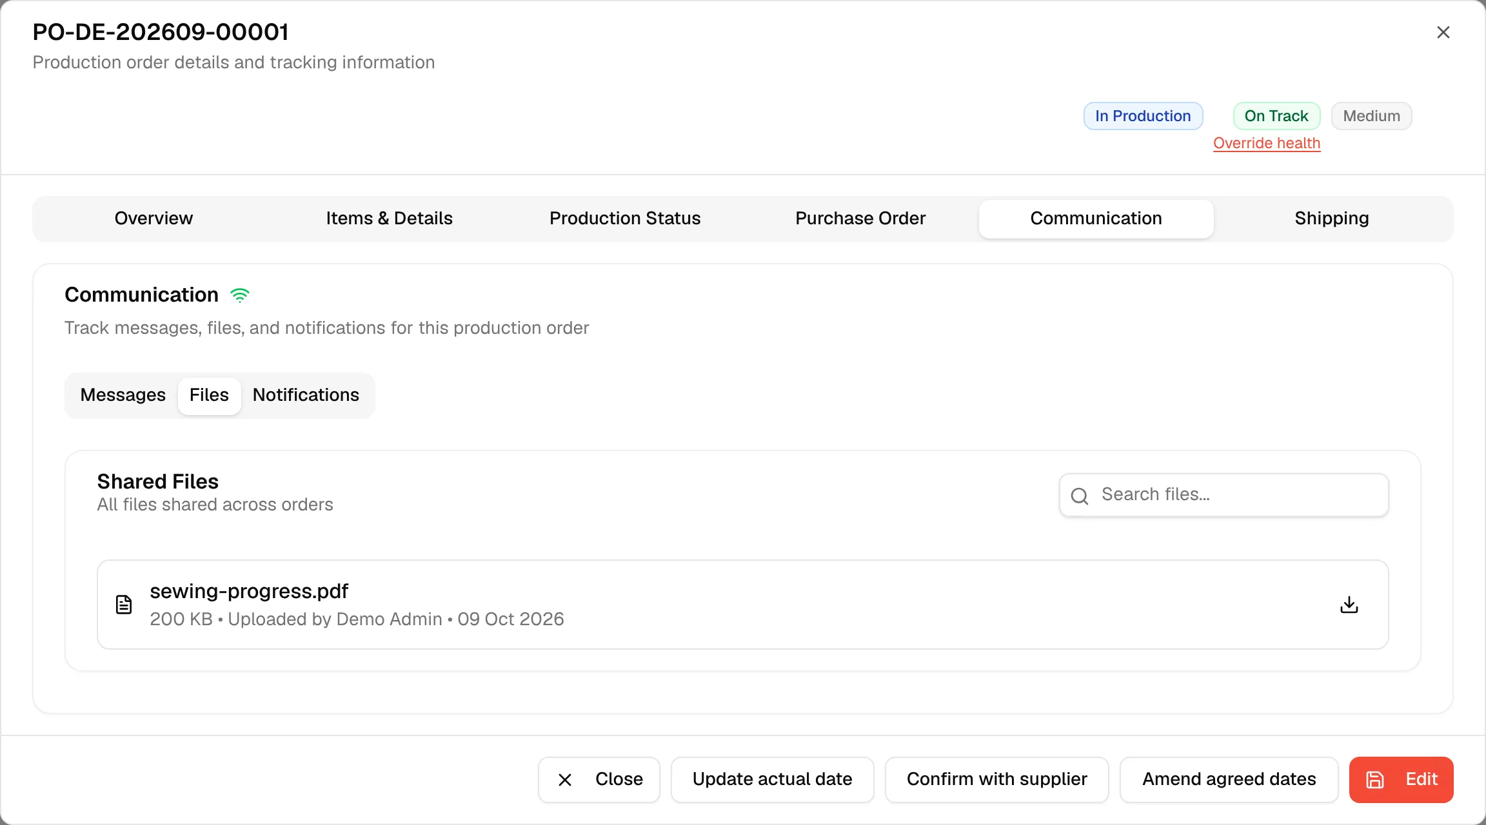1486x825 pixels.
Task: Click the In Production status badge
Action: tap(1143, 116)
